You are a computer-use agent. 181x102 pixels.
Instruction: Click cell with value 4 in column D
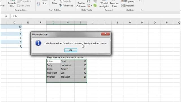[14, 38]
